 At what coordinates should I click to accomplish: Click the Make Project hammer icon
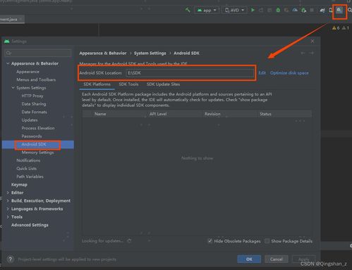(x=188, y=10)
